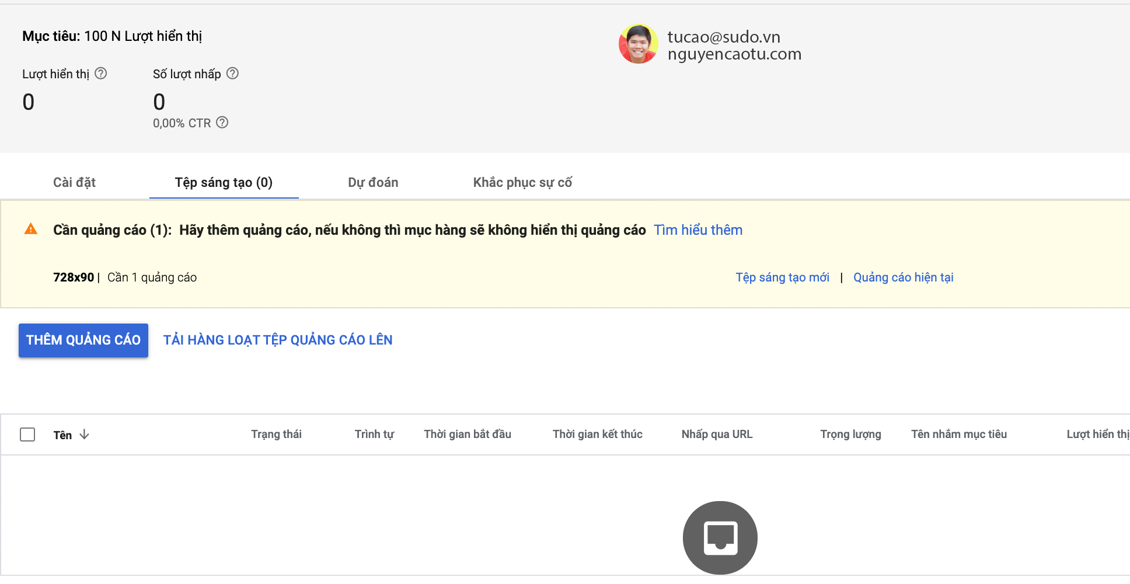Click the orange warning triangle icon
1130x584 pixels.
click(31, 230)
